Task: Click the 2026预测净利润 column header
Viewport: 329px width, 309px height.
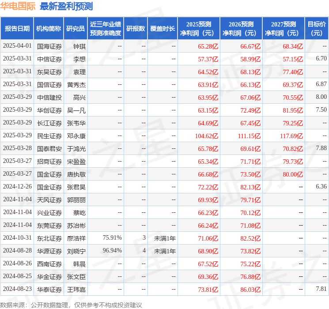Action: pos(241,29)
